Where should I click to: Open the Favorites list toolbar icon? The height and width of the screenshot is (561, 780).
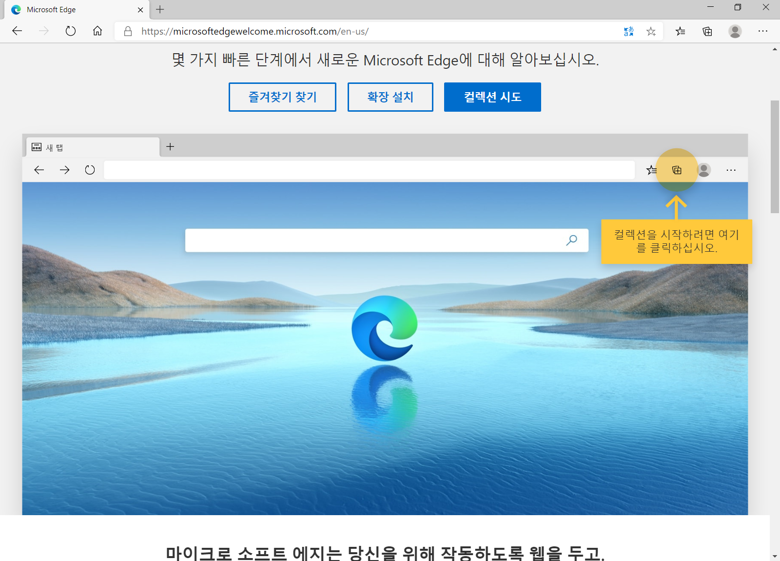pyautogui.click(x=681, y=32)
